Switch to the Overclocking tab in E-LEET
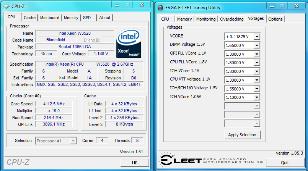 tap(232, 19)
